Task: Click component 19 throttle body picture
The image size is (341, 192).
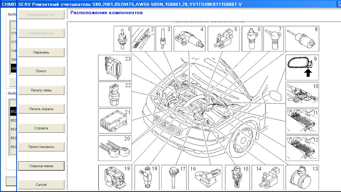Action: tap(115, 177)
